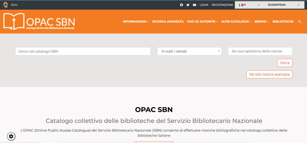Open the search magnifier in navbar
This screenshot has height=143, width=307.
pyautogui.click(x=300, y=22)
